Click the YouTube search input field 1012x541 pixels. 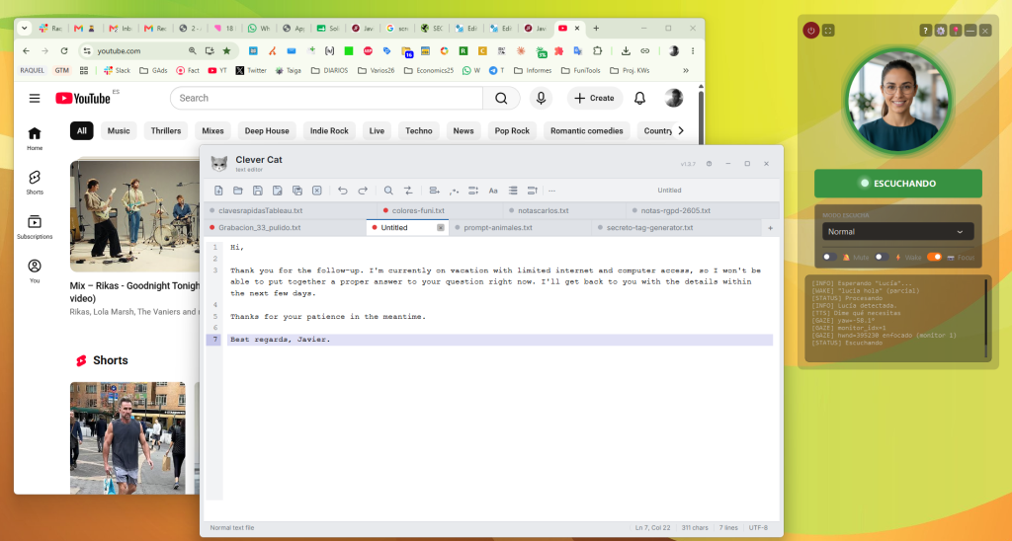pos(326,98)
